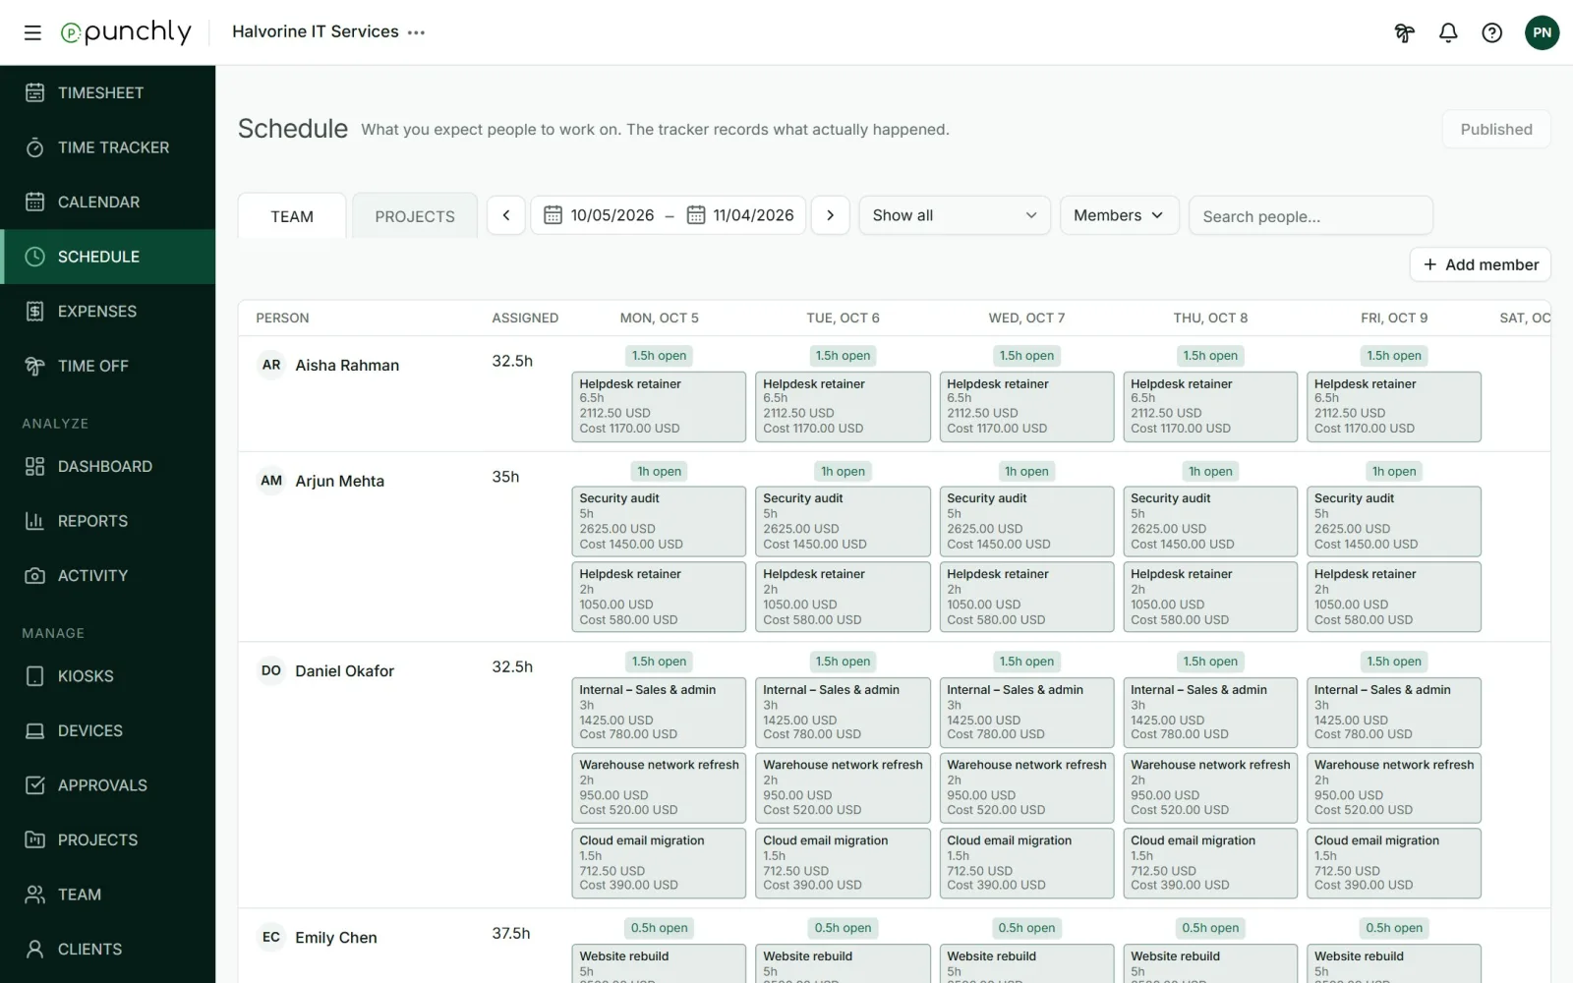Click the Search people field
Image resolution: width=1573 pixels, height=983 pixels.
(x=1311, y=216)
